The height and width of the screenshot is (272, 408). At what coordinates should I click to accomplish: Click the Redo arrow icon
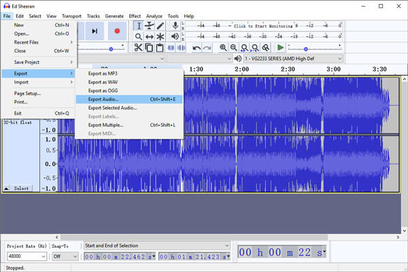click(207, 48)
